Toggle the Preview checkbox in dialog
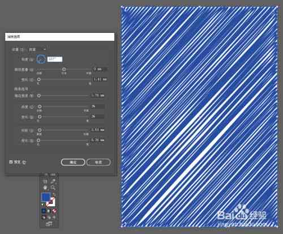The width and height of the screenshot is (283, 234). click(x=11, y=162)
